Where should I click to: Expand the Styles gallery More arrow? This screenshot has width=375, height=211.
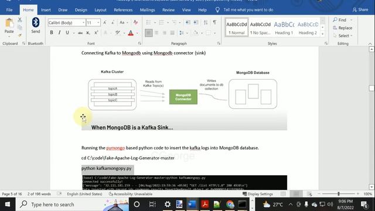point(323,34)
